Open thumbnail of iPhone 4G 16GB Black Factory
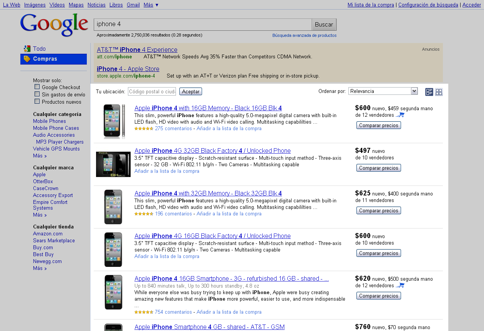 point(113,249)
